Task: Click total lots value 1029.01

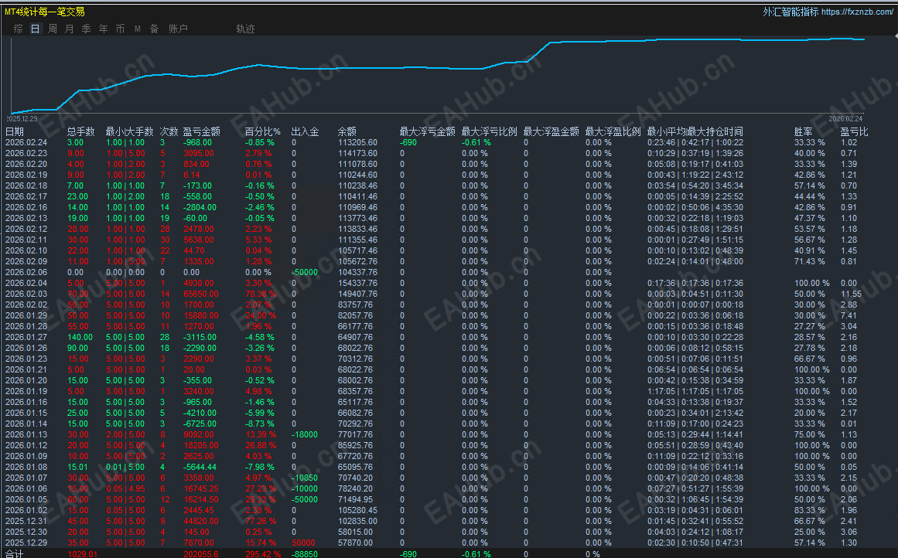Action: pos(83,554)
